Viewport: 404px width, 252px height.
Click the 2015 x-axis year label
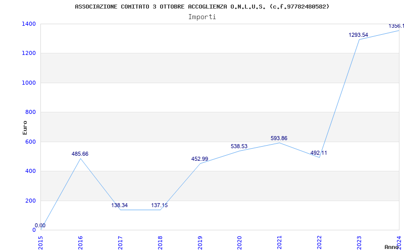(41, 243)
